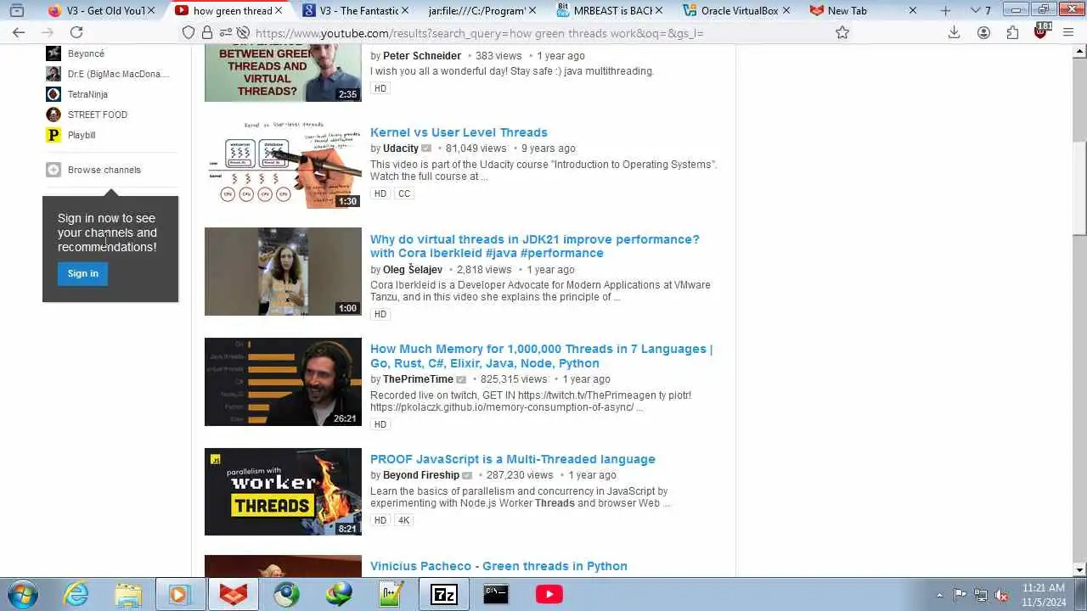Open the Downloads panel

pos(954,32)
